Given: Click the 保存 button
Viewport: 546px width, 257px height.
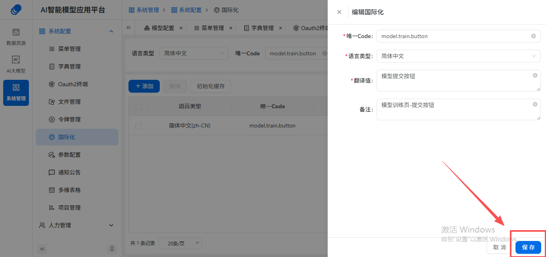Looking at the screenshot, I should (x=528, y=247).
